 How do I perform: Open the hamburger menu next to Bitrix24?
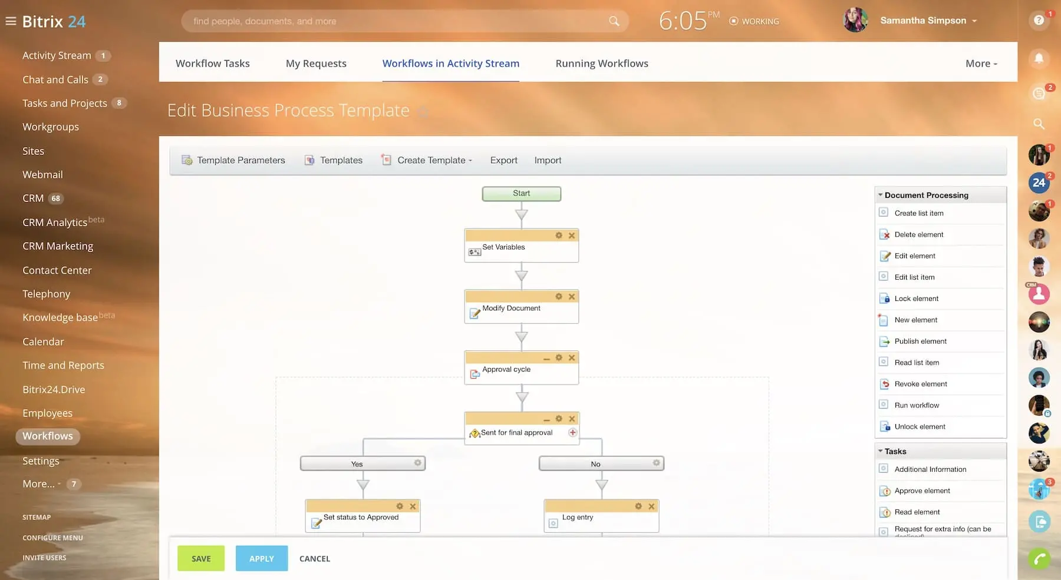10,21
